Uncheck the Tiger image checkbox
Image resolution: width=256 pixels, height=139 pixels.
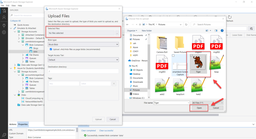(x=191, y=55)
